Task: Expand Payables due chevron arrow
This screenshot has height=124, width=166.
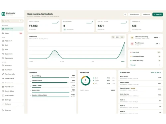Action: 160,44
